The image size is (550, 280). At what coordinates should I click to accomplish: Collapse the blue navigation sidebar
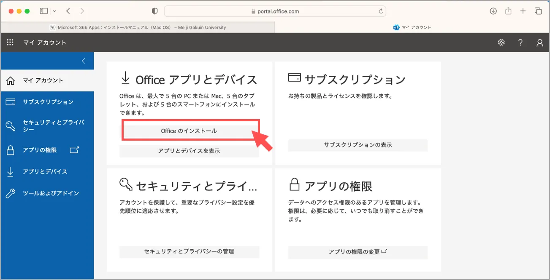click(84, 61)
